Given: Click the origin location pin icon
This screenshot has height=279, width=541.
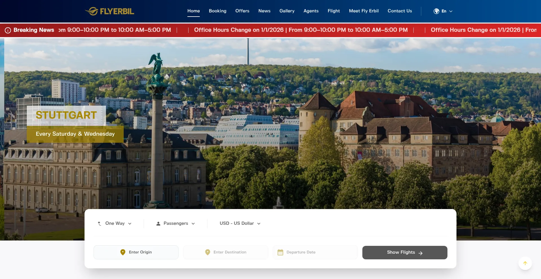Looking at the screenshot, I should pyautogui.click(x=123, y=252).
